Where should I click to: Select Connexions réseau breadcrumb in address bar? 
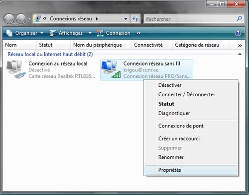click(x=71, y=19)
